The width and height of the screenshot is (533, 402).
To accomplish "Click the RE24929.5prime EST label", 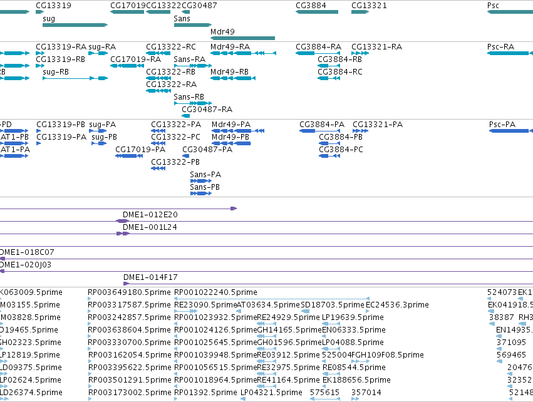I will point(289,317).
